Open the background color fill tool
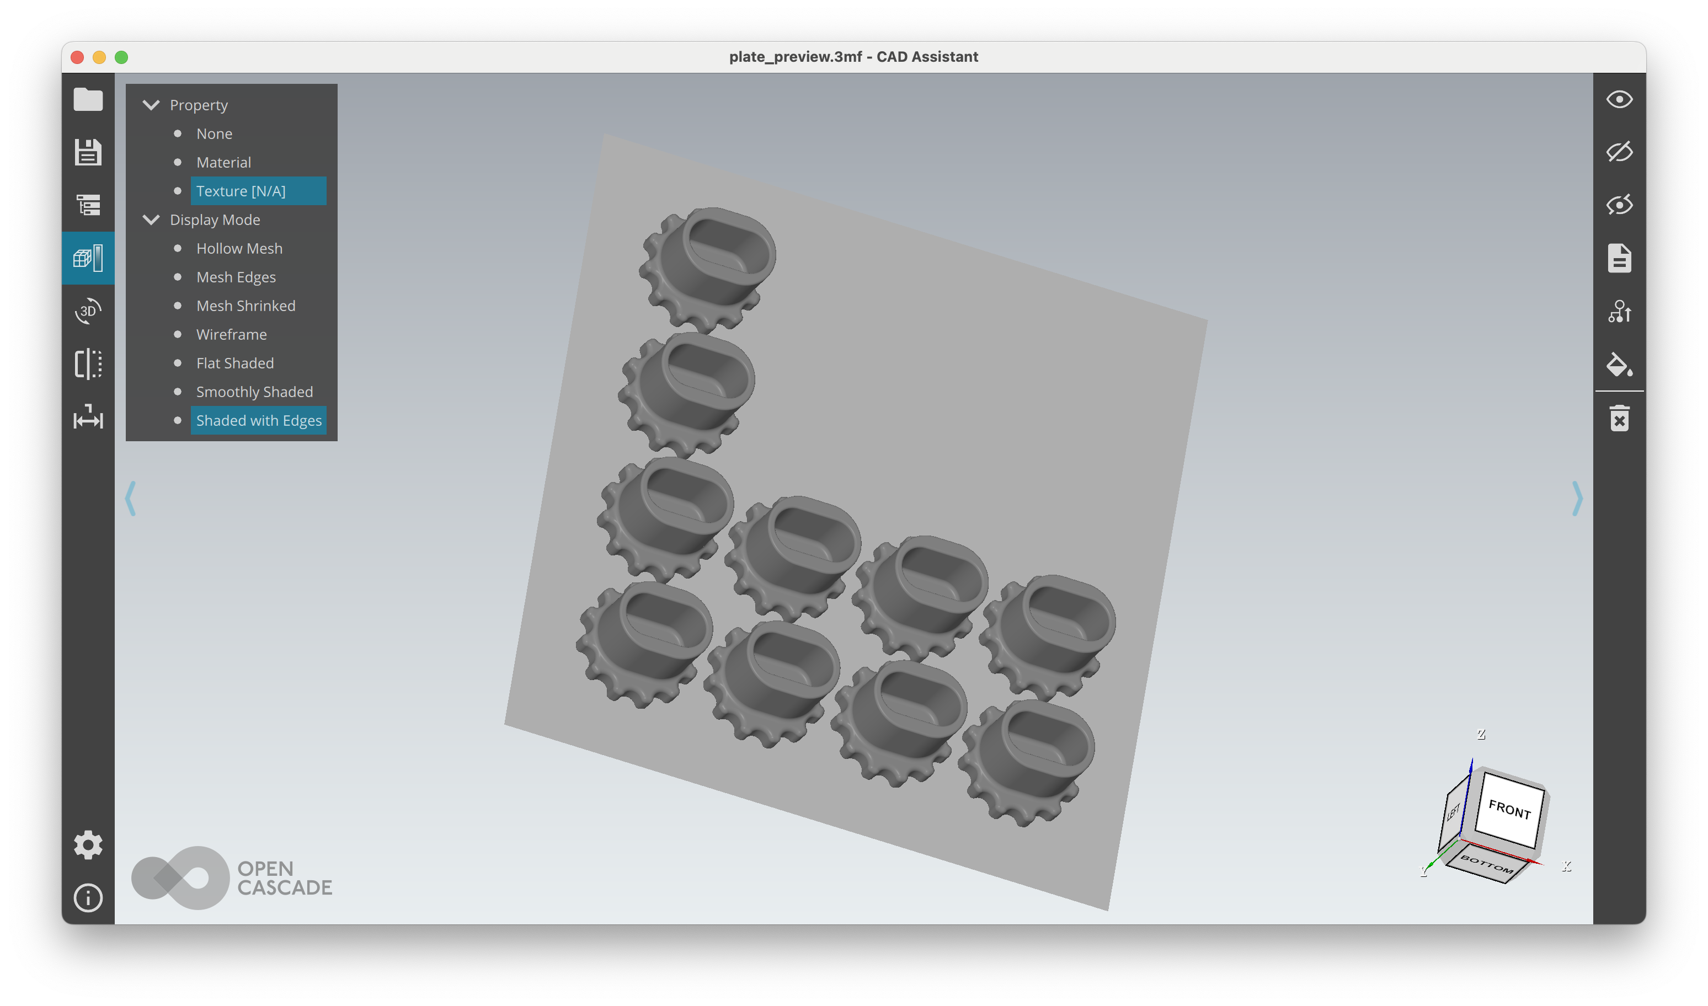Image resolution: width=1708 pixels, height=1006 pixels. [1620, 366]
